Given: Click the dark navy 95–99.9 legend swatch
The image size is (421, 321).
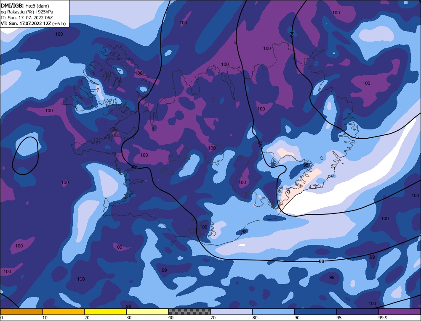Looking at the screenshot, I should [x=357, y=312].
